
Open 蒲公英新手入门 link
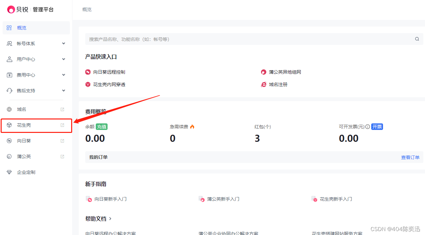[x=223, y=199]
